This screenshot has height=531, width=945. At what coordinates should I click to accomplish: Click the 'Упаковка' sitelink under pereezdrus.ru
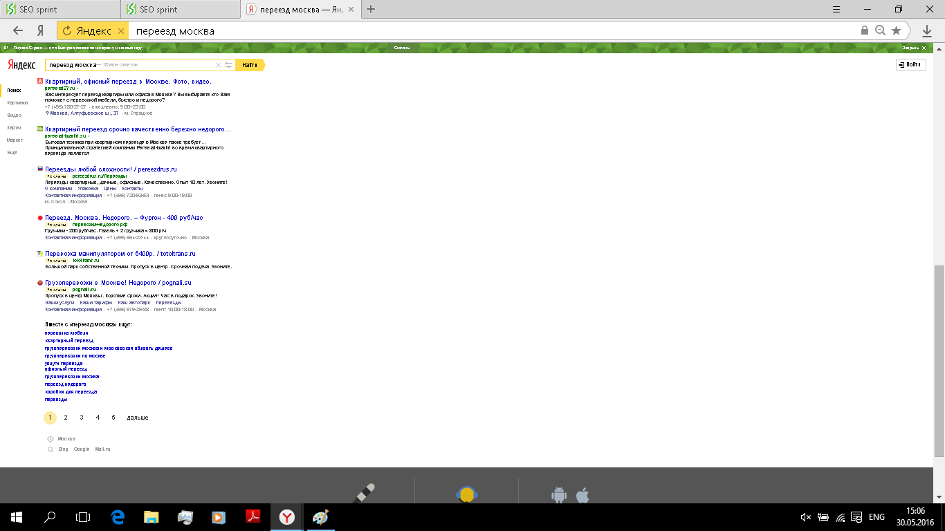(x=88, y=189)
